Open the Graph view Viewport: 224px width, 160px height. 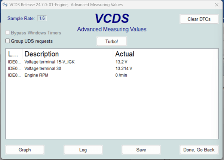tap(25, 150)
